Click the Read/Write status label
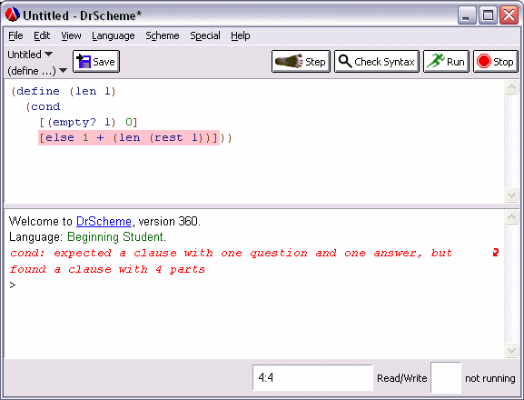Image resolution: width=524 pixels, height=400 pixels. coord(402,378)
